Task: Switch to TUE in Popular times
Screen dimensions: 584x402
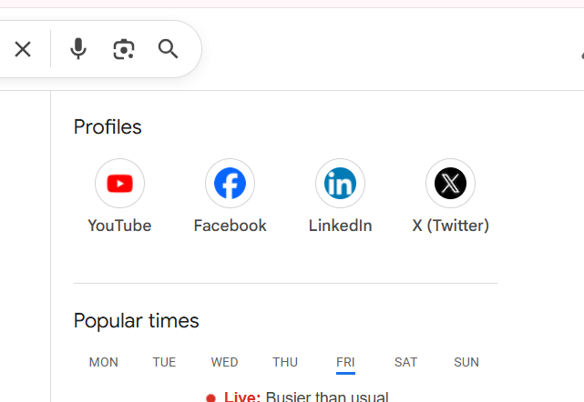Action: 164,362
